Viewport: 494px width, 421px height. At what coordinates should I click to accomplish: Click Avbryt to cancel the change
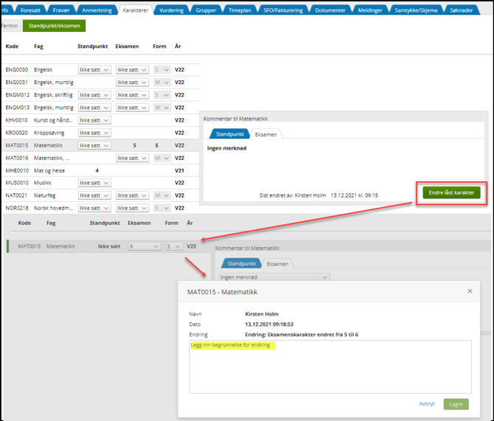pos(426,404)
